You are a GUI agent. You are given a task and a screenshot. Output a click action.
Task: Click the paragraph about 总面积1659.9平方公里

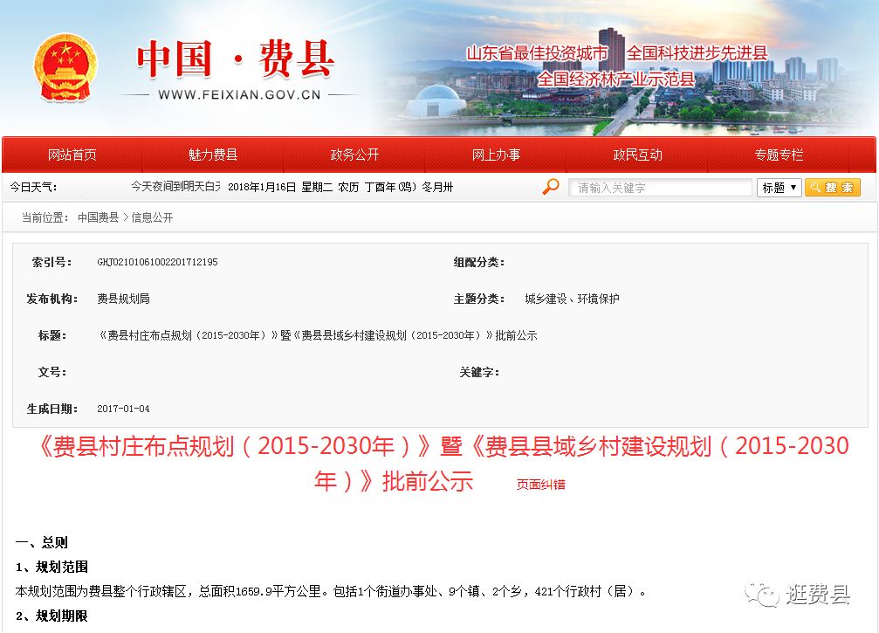331,591
